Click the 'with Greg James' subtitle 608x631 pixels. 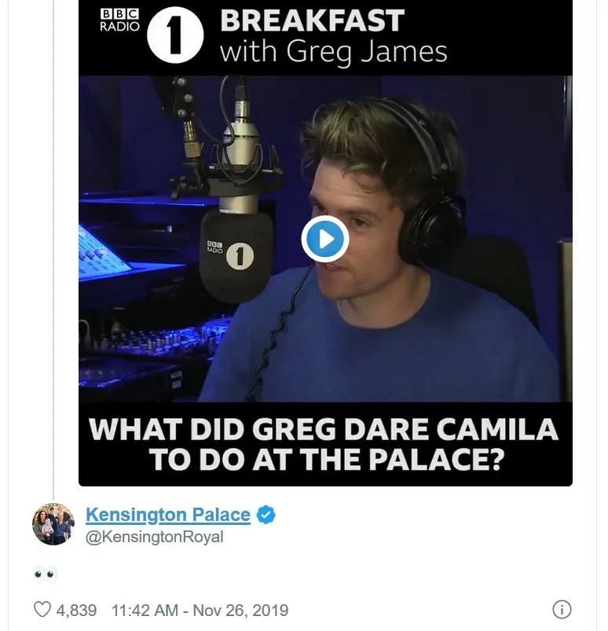(x=333, y=53)
